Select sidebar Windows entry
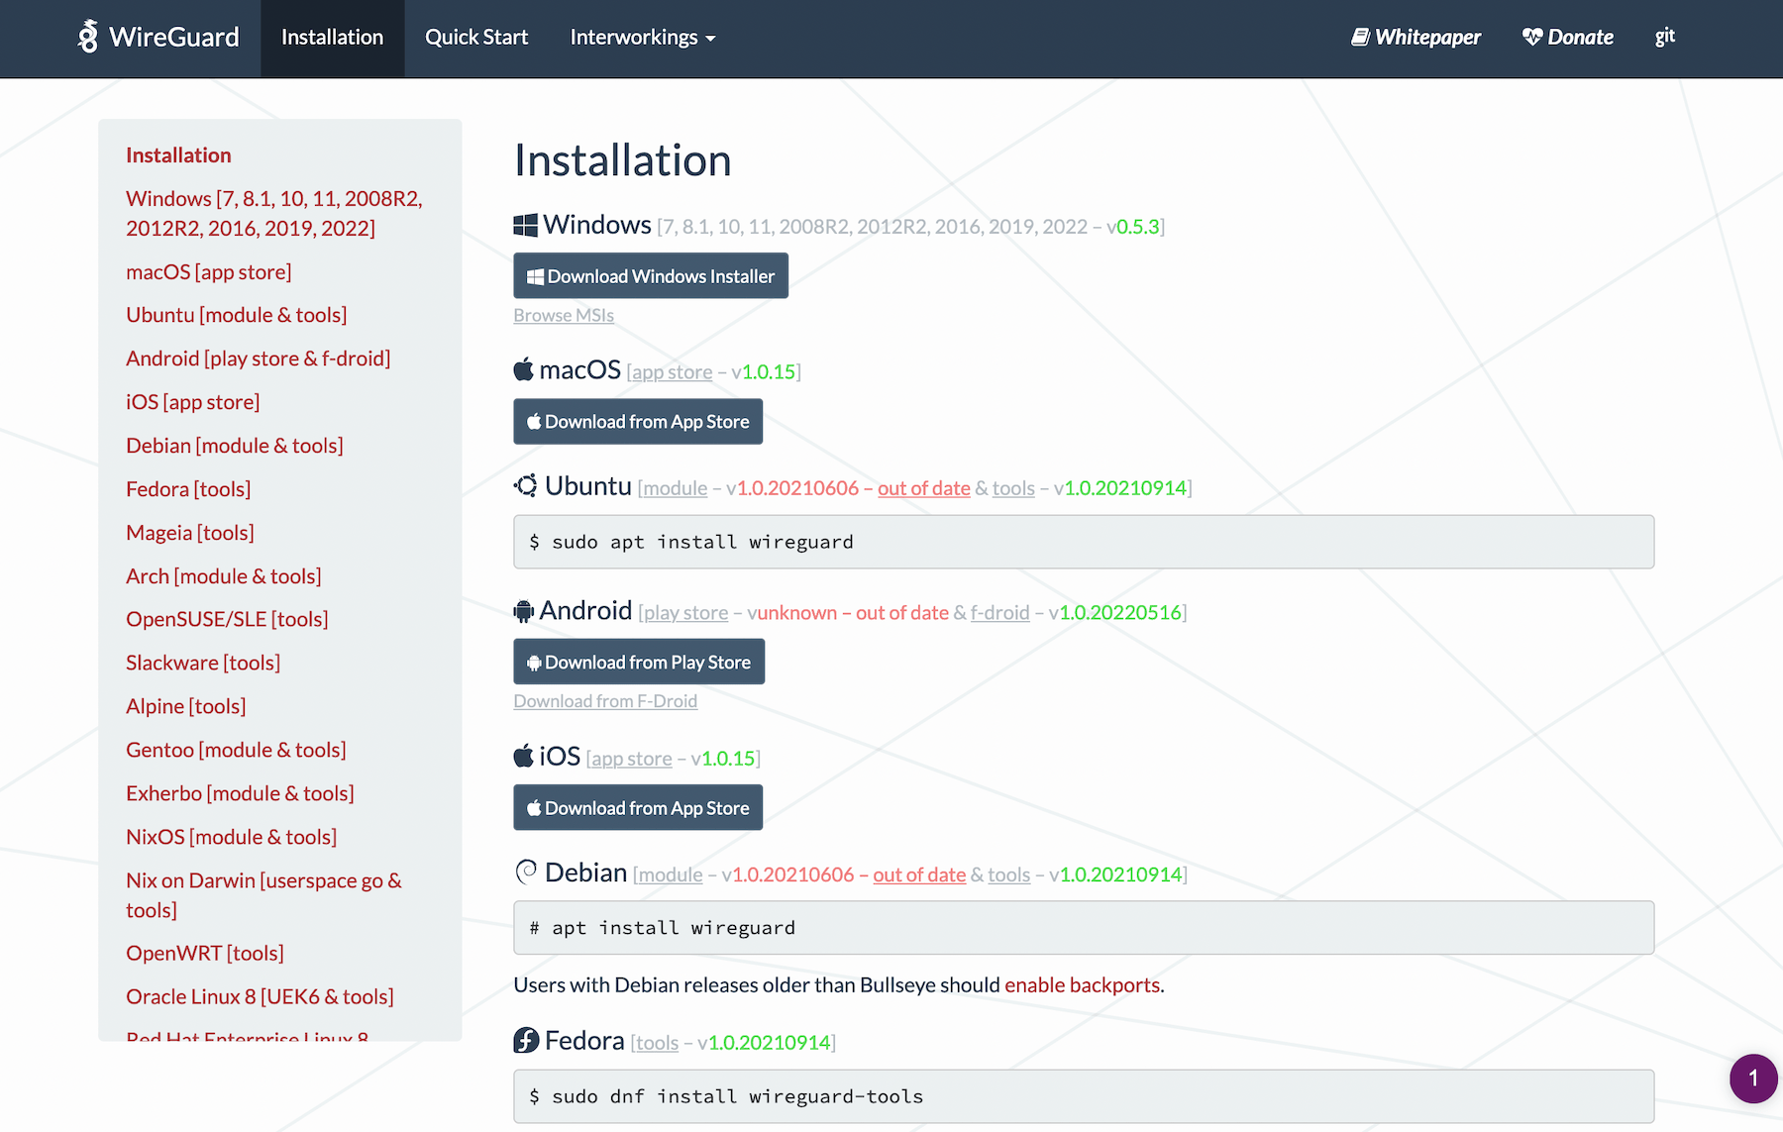 (x=274, y=213)
